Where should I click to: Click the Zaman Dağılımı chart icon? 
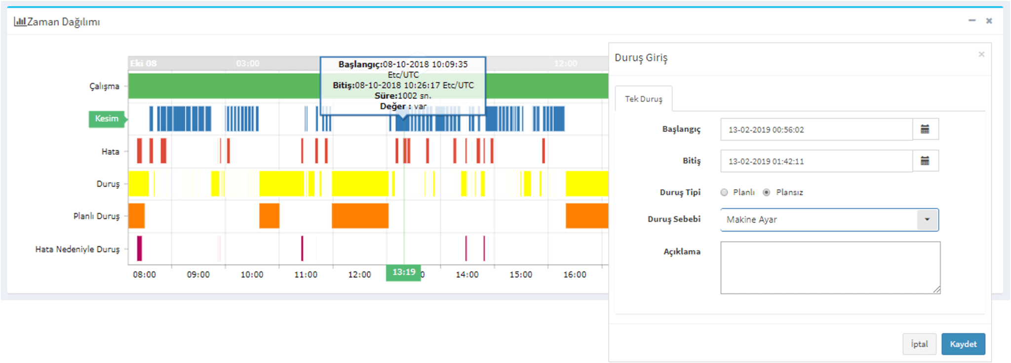[x=20, y=21]
